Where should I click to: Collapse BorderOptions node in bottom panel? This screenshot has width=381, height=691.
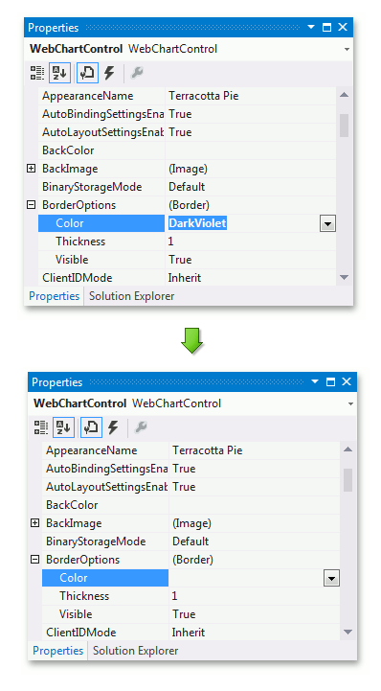(x=35, y=560)
